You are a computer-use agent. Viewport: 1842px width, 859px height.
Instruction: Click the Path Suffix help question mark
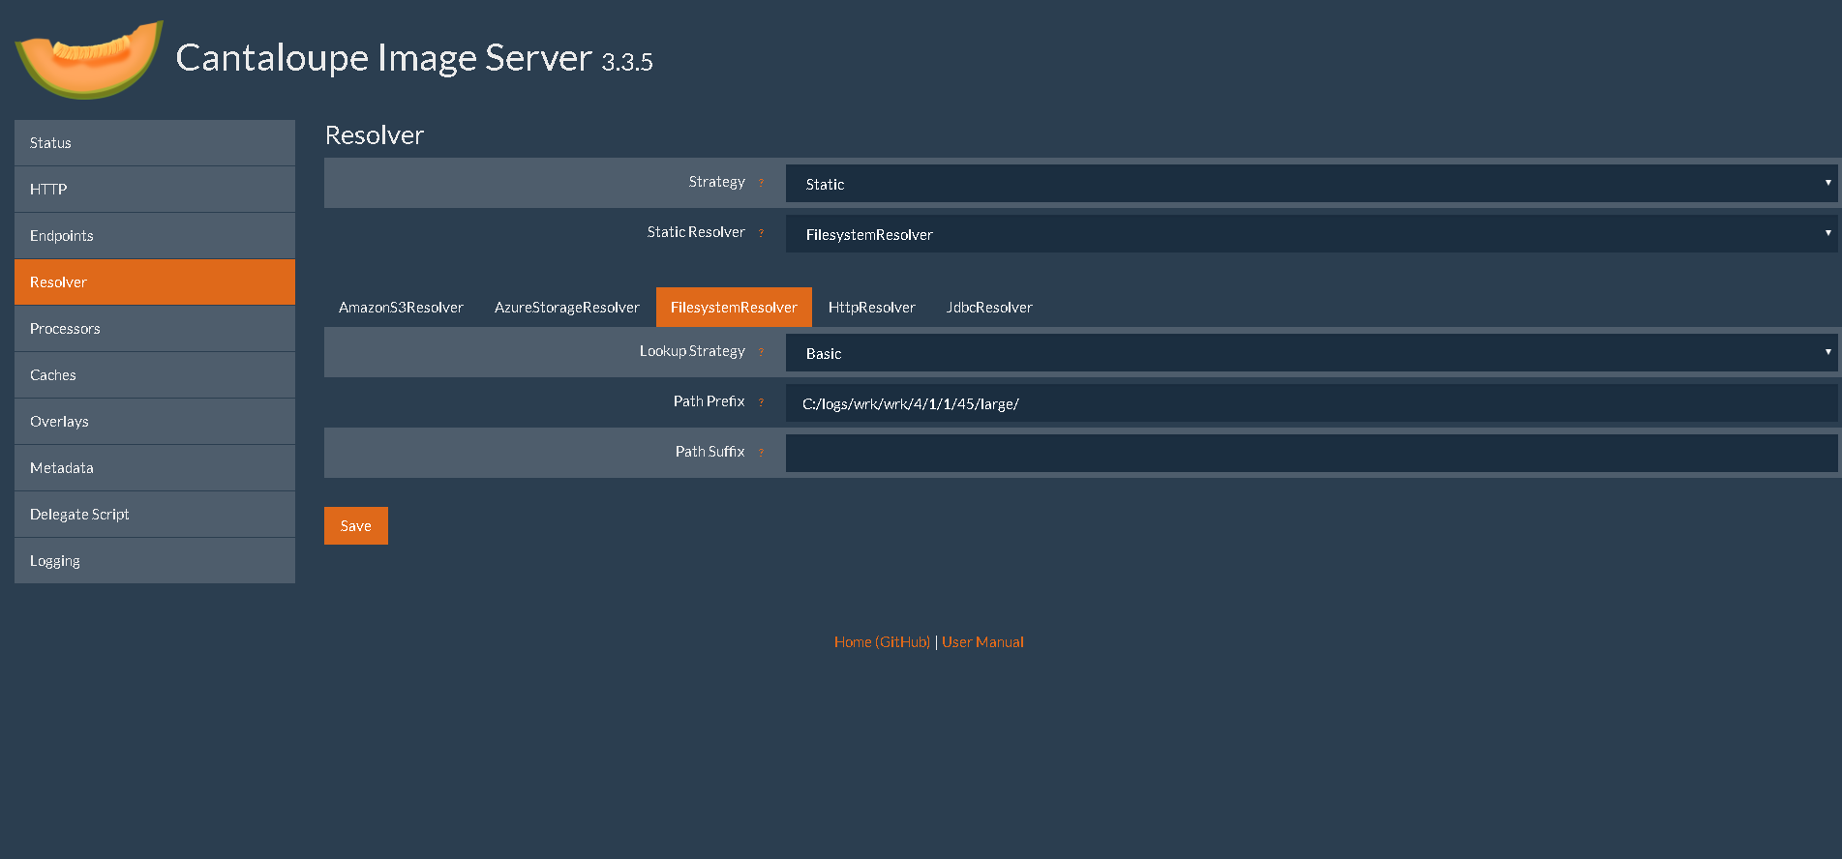click(x=761, y=453)
